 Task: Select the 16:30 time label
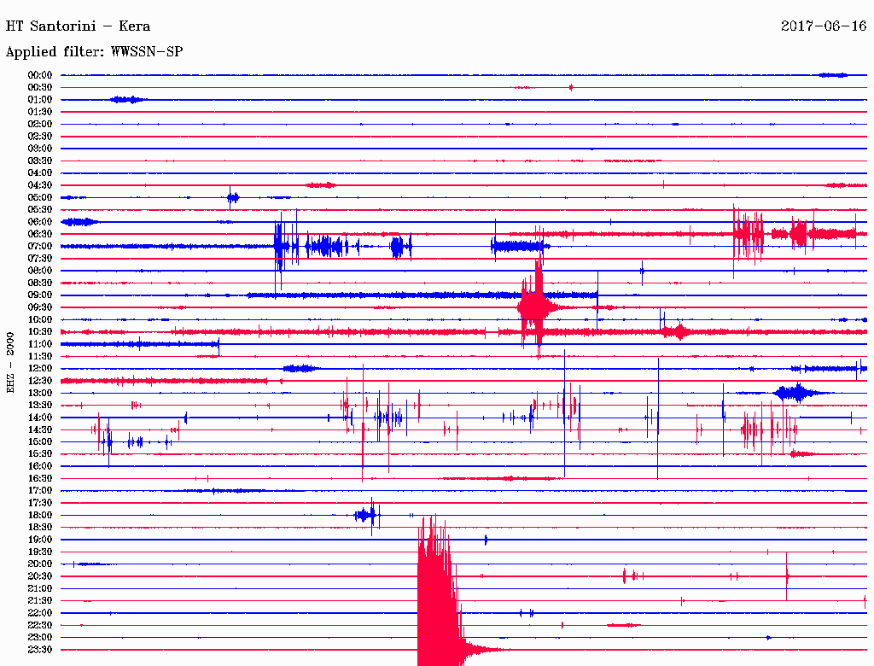(40, 479)
